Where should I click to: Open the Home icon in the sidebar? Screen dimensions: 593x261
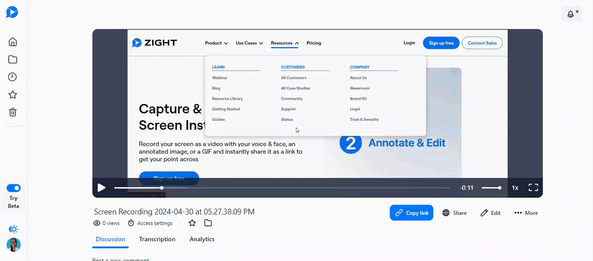point(13,42)
